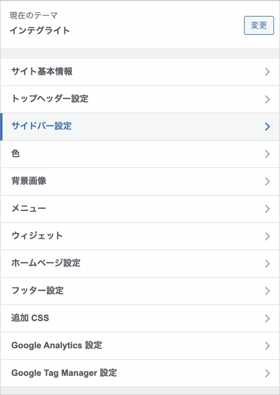The width and height of the screenshot is (280, 395).
Task: Click chevron on Google Tag Manager row
Action: (267, 373)
